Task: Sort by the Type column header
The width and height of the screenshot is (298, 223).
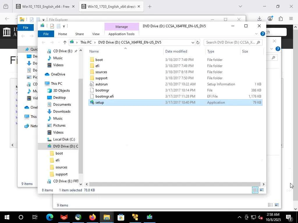Action: pyautogui.click(x=211, y=51)
